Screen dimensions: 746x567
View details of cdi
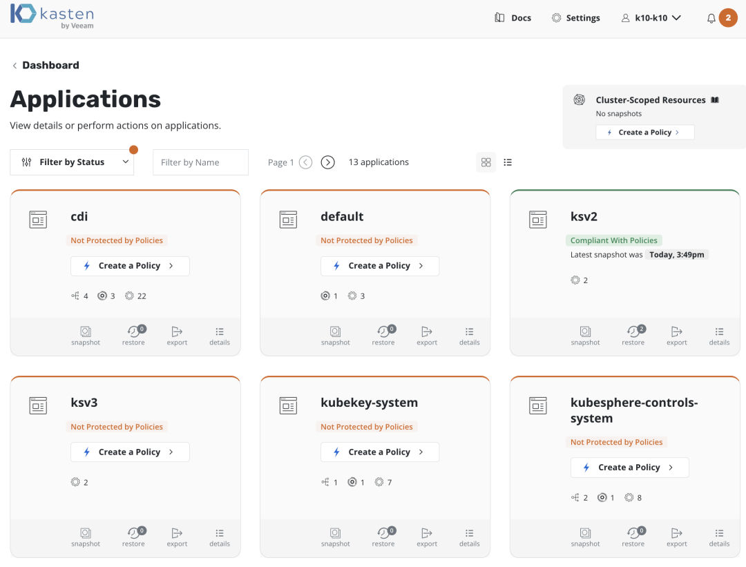[x=220, y=336]
